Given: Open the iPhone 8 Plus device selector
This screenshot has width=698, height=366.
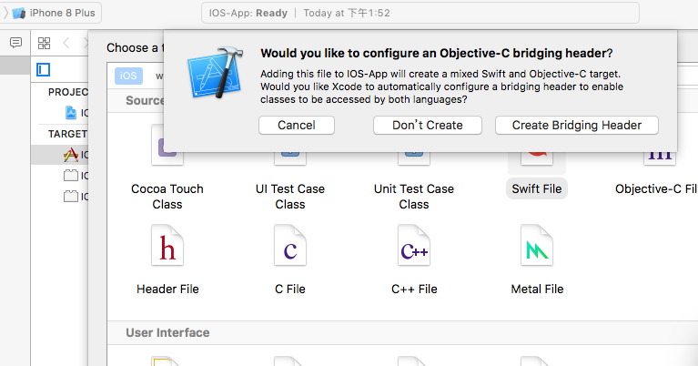Looking at the screenshot, I should [x=54, y=13].
